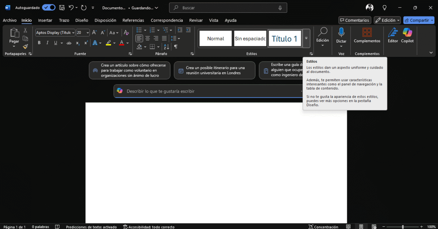Toggle italic formatting
Viewport: 438px width, 229px height.
[47, 43]
